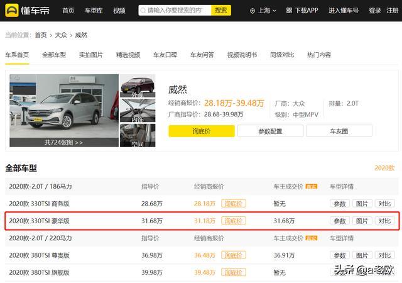This screenshot has height=283, width=402.
Task: Open 视频 in top navigation
Action: click(119, 11)
